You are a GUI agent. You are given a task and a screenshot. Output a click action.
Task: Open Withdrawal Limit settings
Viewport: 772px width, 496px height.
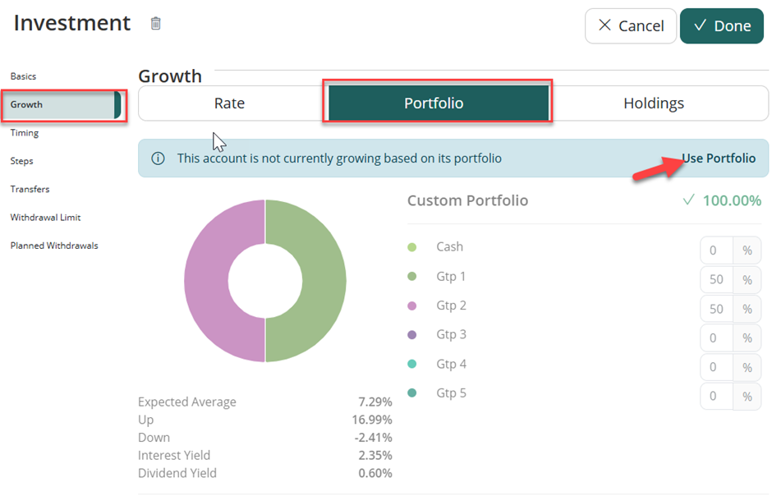(45, 218)
